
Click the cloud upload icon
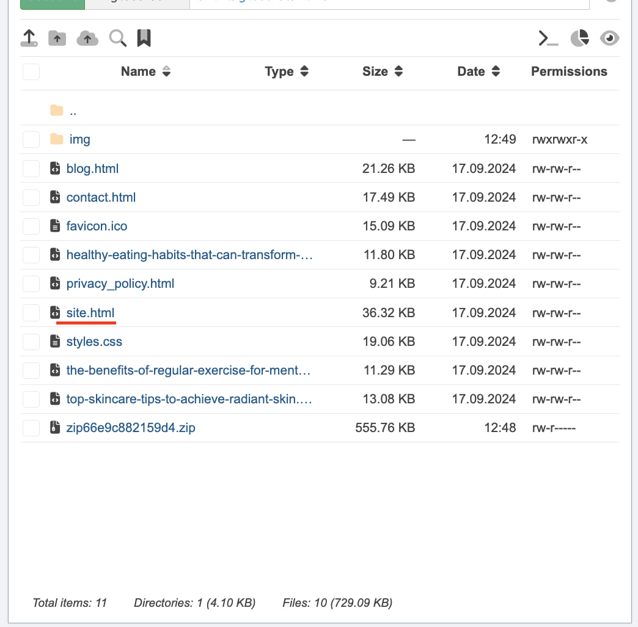(87, 38)
